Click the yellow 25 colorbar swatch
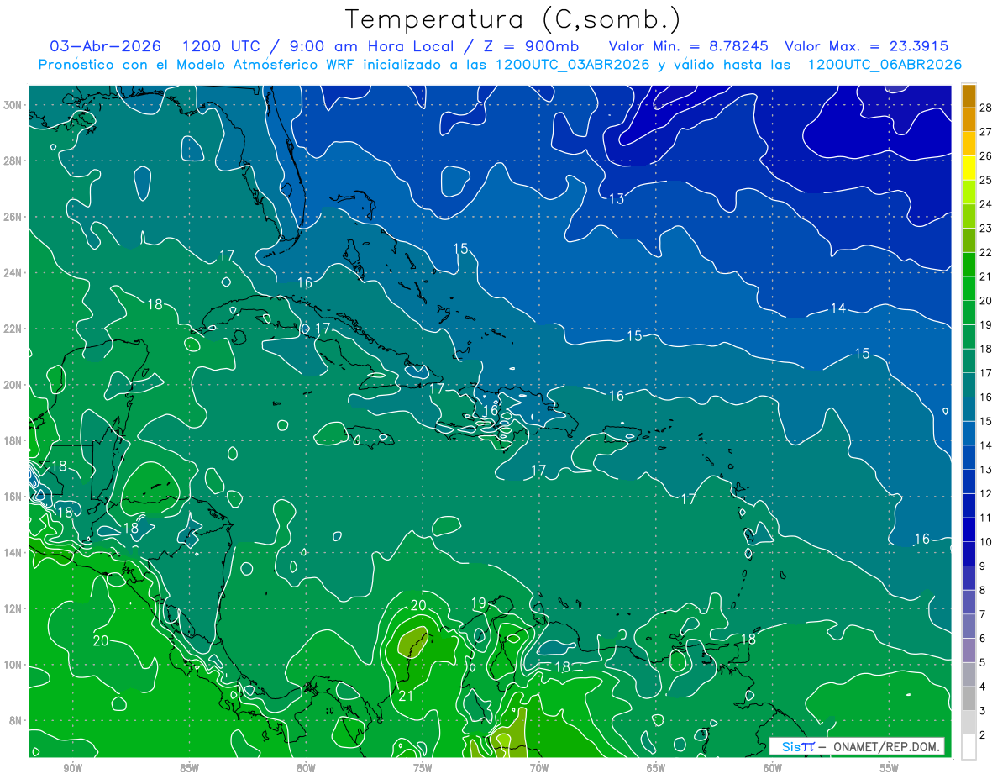This screenshot has height=779, width=1008. [969, 168]
